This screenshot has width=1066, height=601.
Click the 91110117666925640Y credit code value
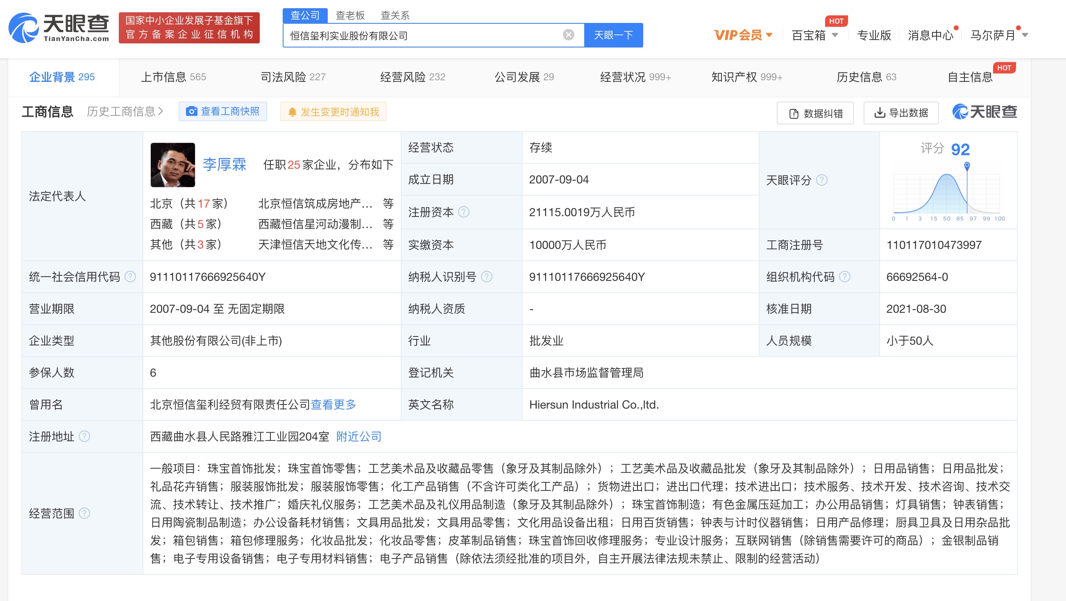tap(208, 277)
